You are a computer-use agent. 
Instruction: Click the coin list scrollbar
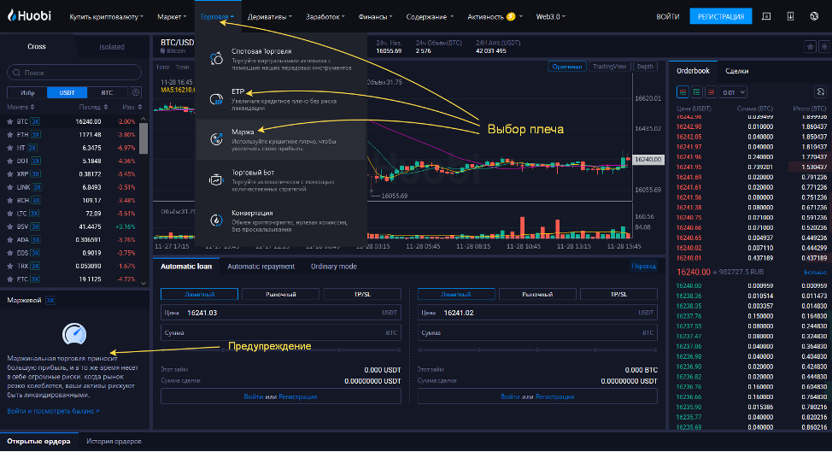coord(144,137)
